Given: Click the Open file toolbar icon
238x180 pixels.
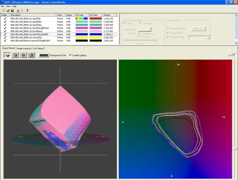Looking at the screenshot, I should 8,10.
